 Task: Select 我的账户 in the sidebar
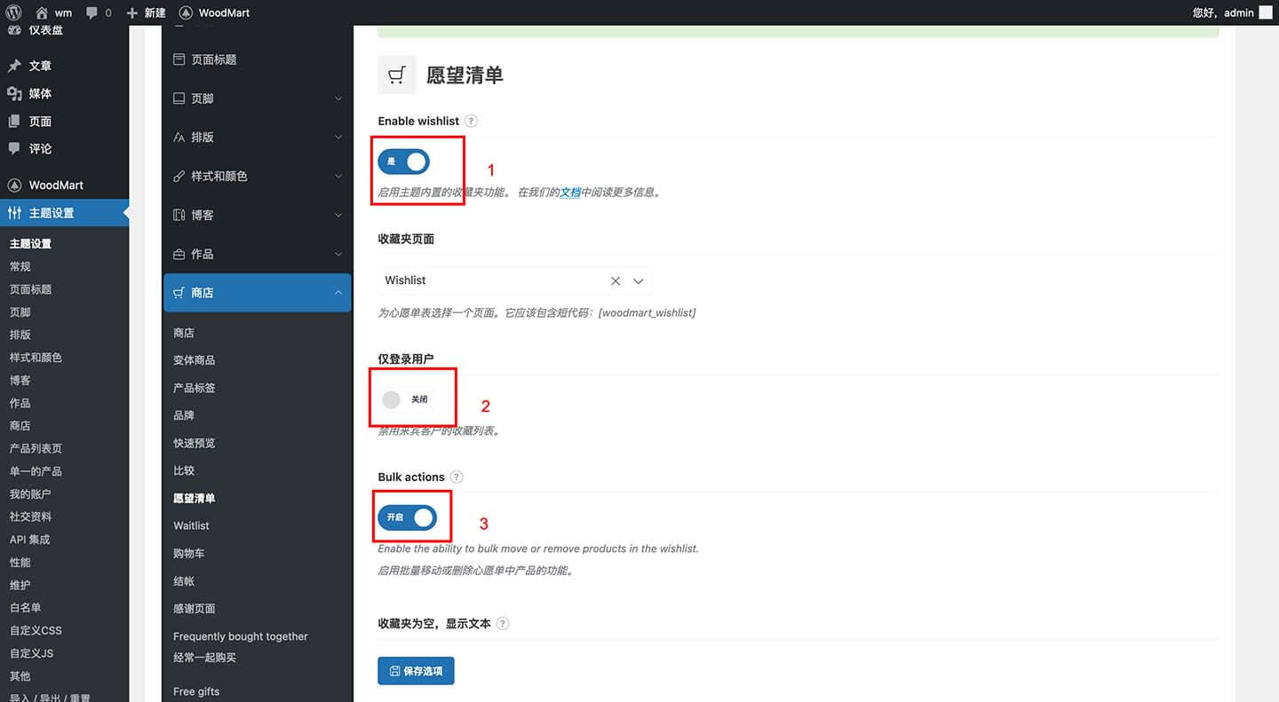[x=30, y=493]
